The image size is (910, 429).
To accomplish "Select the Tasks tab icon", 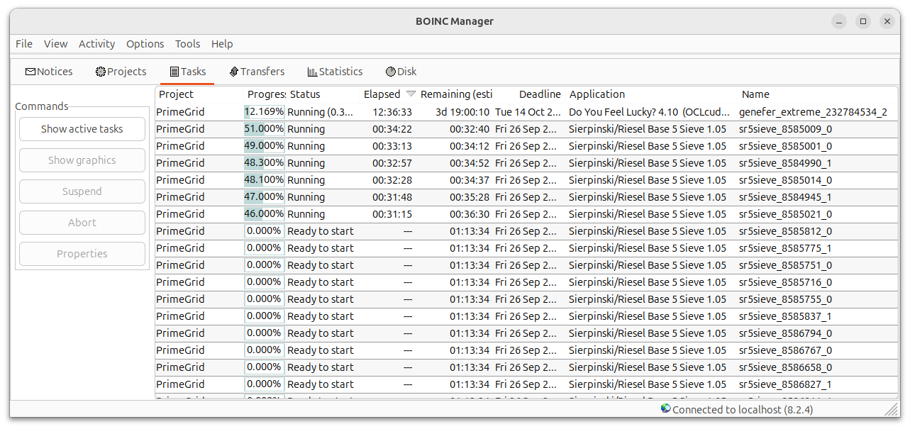I will pos(172,71).
